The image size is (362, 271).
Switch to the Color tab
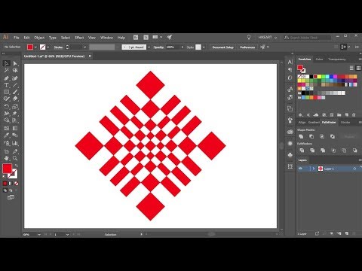coord(319,59)
